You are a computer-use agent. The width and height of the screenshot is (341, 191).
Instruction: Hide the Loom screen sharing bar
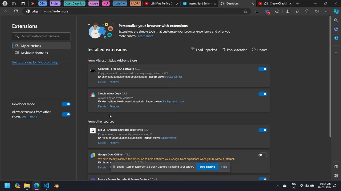click(224, 167)
